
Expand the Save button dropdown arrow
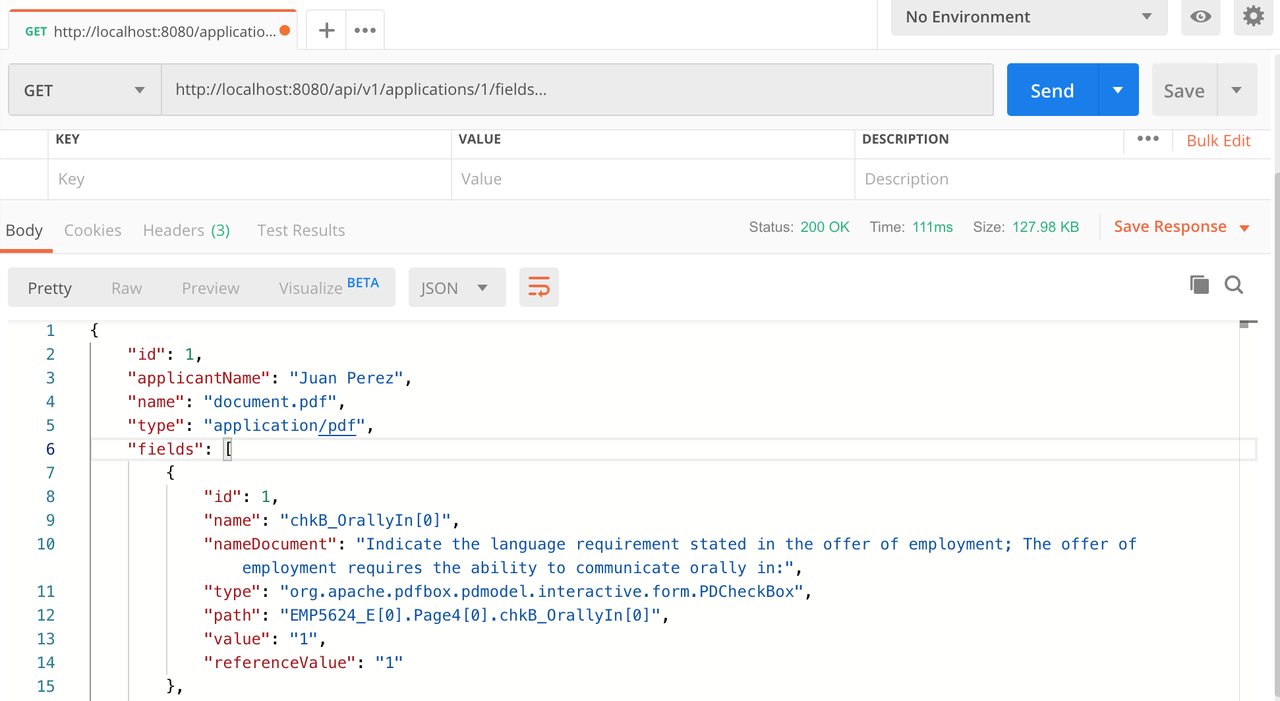[x=1236, y=90]
